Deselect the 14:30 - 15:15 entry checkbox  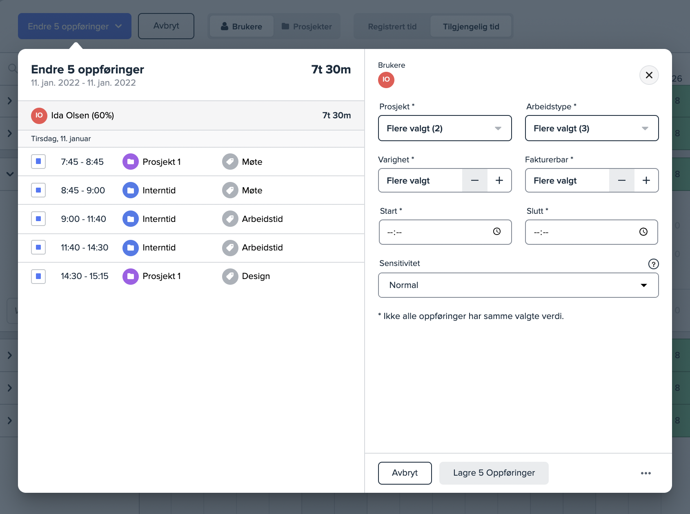click(38, 276)
